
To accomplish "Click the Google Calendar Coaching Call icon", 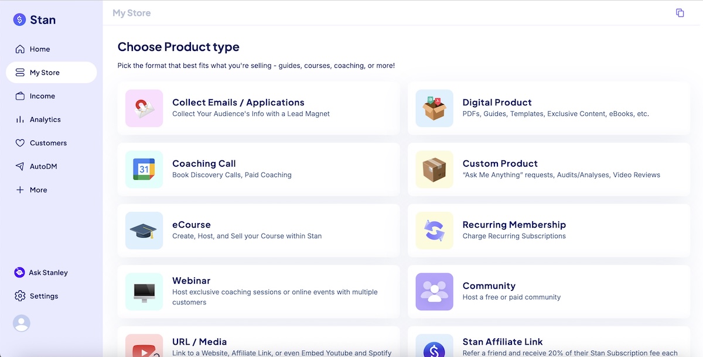I will coord(144,170).
